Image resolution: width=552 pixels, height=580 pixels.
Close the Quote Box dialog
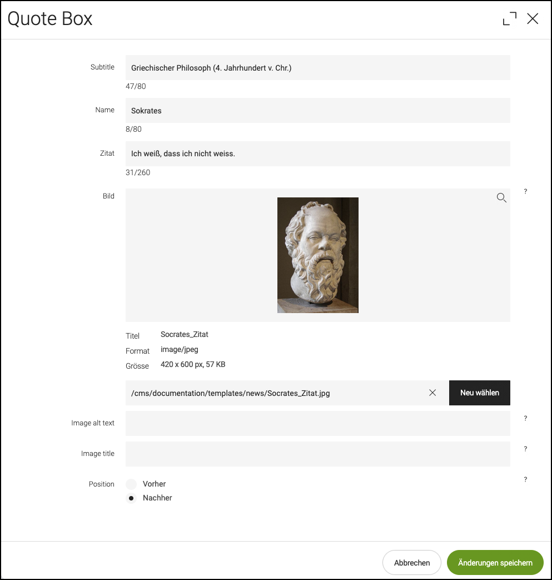533,18
